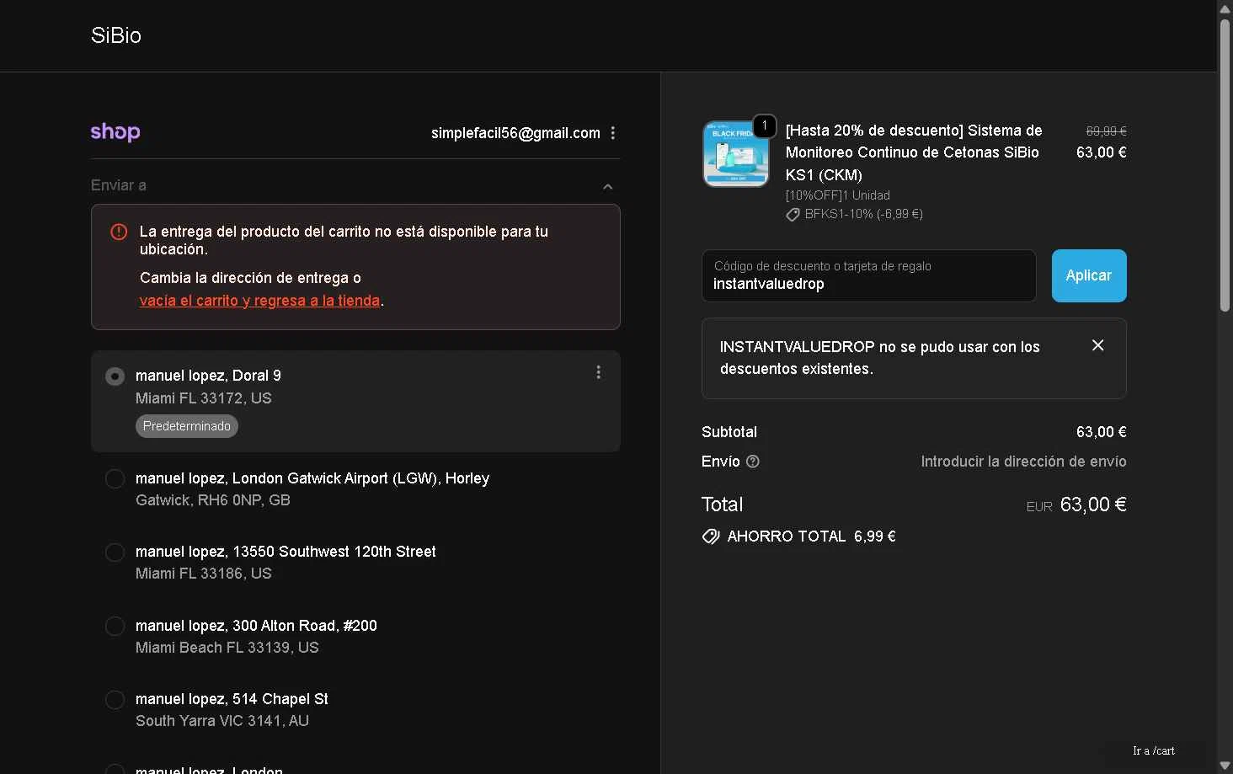Click the email simplefacil56@gmail.com
The width and height of the screenshot is (1233, 774).
[515, 133]
